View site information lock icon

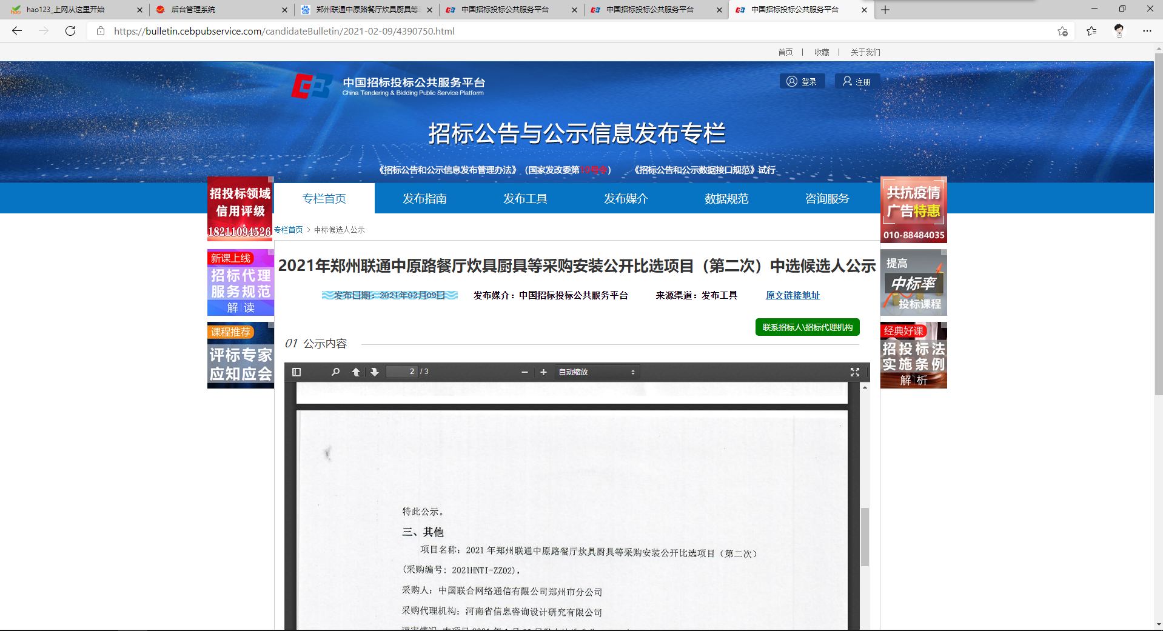point(101,31)
